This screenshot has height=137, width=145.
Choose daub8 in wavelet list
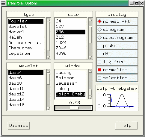coord(26,83)
